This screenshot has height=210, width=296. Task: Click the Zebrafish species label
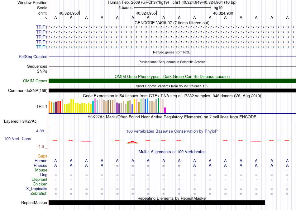coord(40,194)
